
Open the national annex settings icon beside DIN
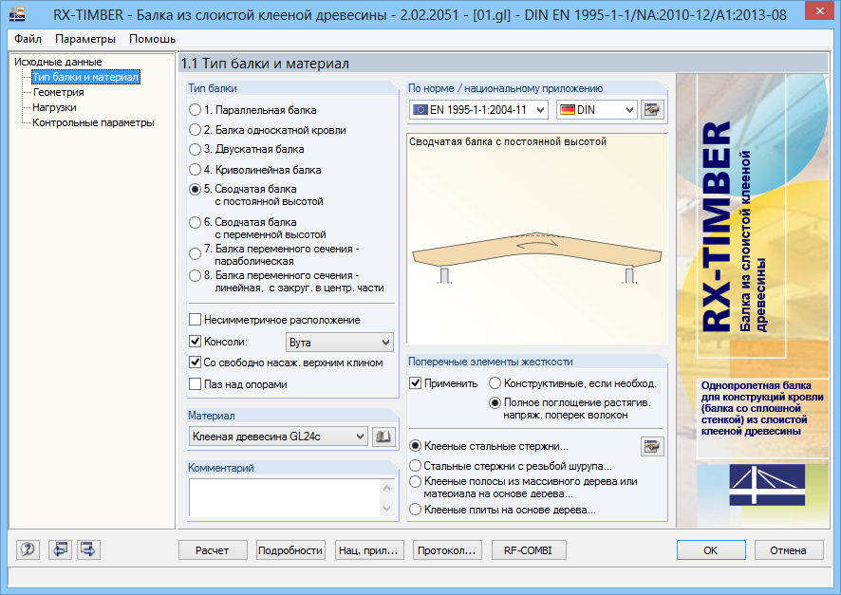coord(652,110)
